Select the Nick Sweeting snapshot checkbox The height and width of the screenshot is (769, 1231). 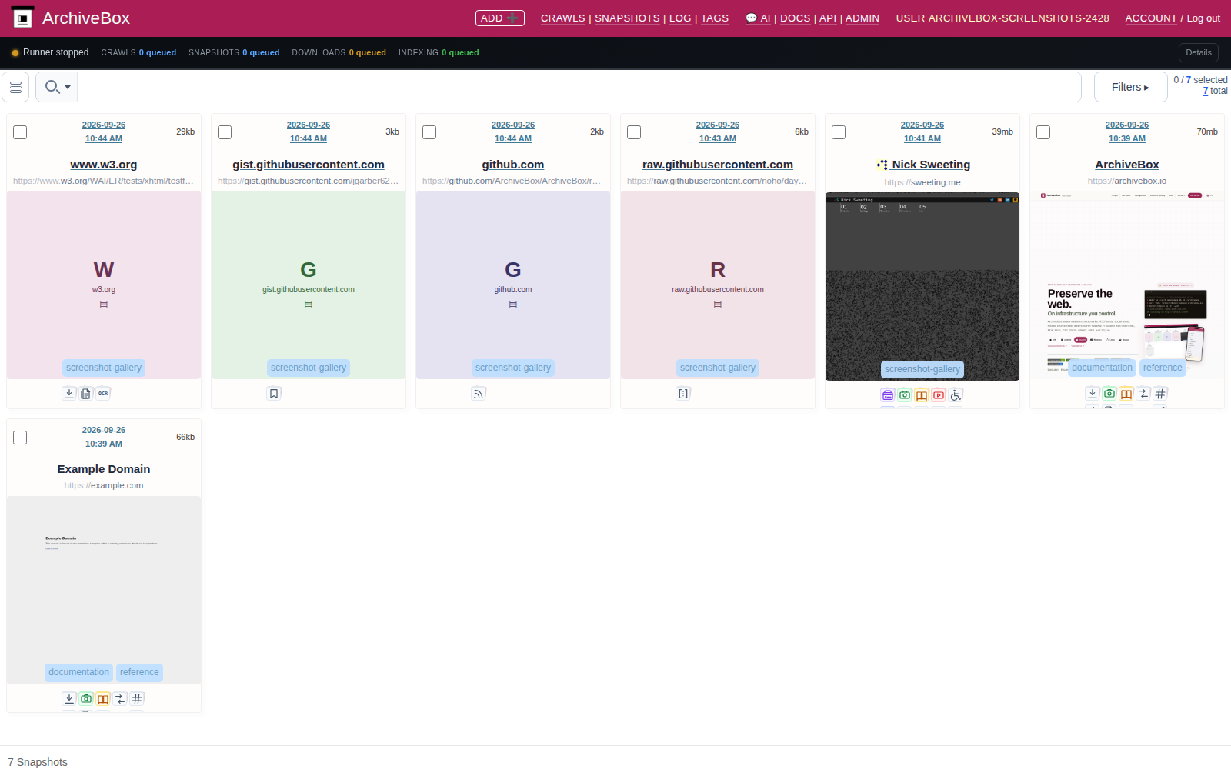(839, 132)
